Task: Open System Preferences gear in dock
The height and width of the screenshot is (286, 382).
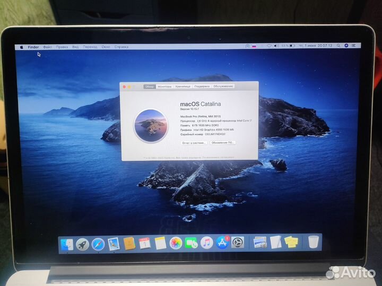Action: [238, 242]
